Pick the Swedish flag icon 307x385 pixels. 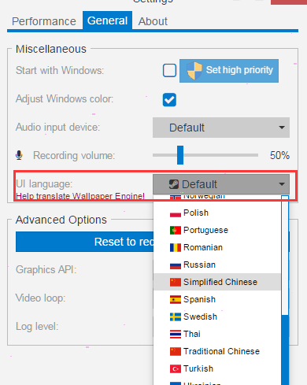click(176, 317)
